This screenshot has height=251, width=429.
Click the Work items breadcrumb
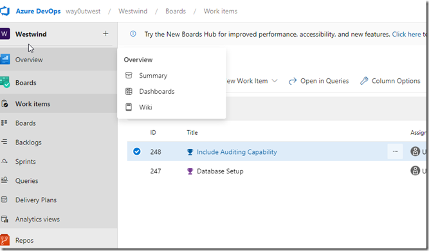tap(220, 11)
